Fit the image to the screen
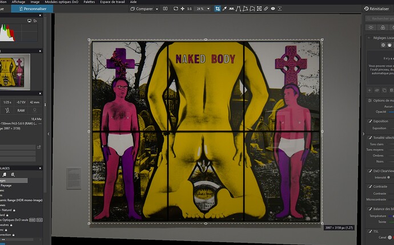The height and width of the screenshot is (245, 394). pos(176,9)
